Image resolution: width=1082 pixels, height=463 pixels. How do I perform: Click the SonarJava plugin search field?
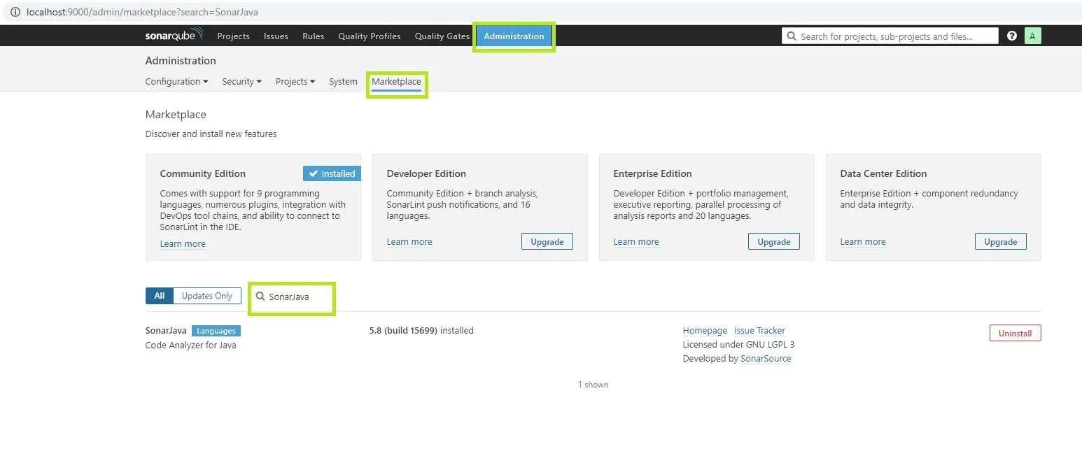click(x=292, y=297)
